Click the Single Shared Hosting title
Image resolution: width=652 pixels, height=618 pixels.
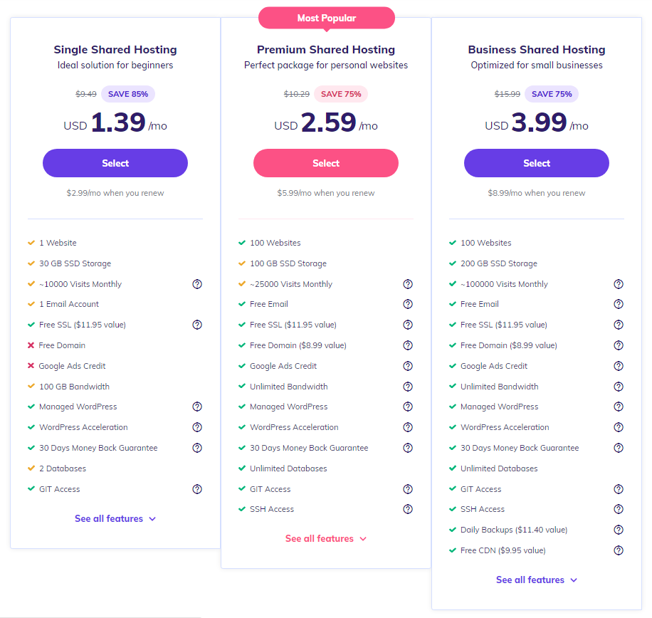tap(115, 50)
